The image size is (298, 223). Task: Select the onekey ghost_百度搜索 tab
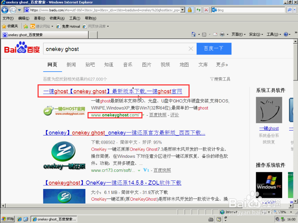click(45, 35)
